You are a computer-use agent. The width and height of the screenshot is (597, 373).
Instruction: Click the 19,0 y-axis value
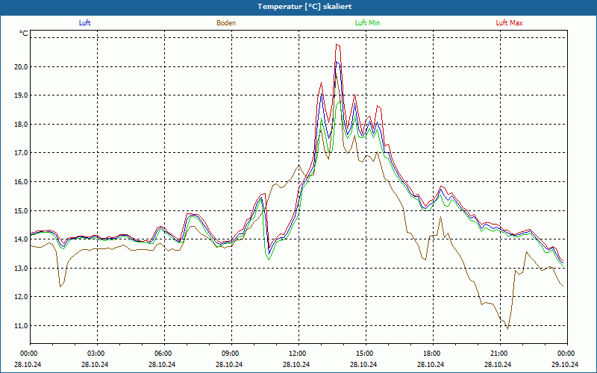22,95
